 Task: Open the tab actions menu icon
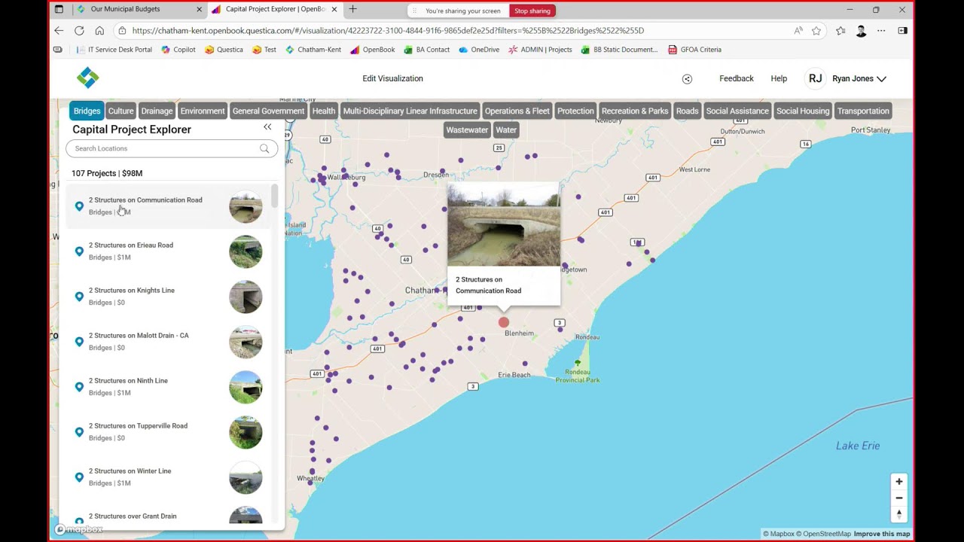tap(59, 9)
